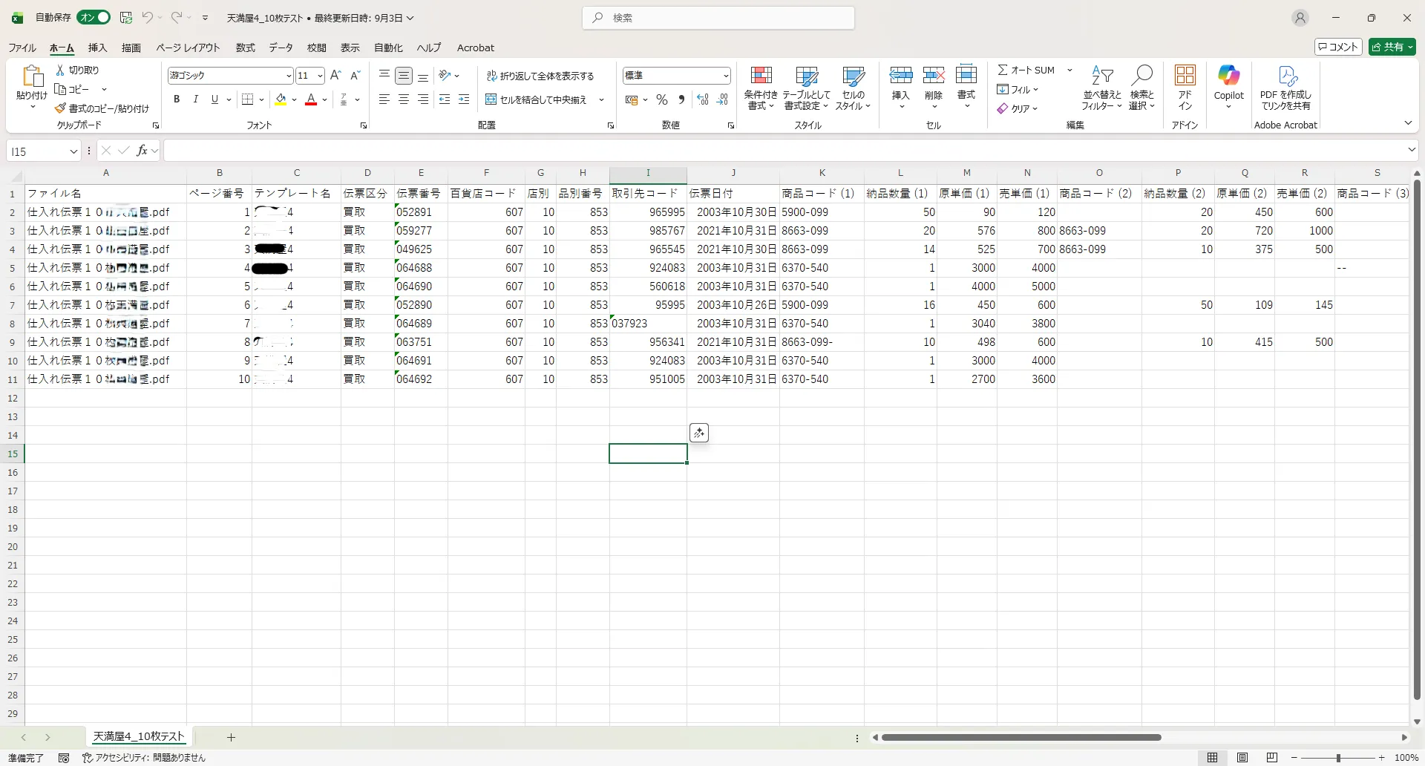Switch to the Page Layout ribbon tab

(x=188, y=48)
